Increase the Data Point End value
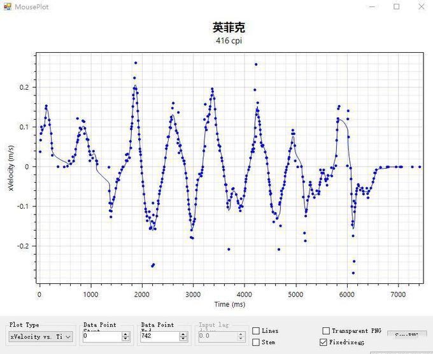433x354 pixels. tap(183, 334)
